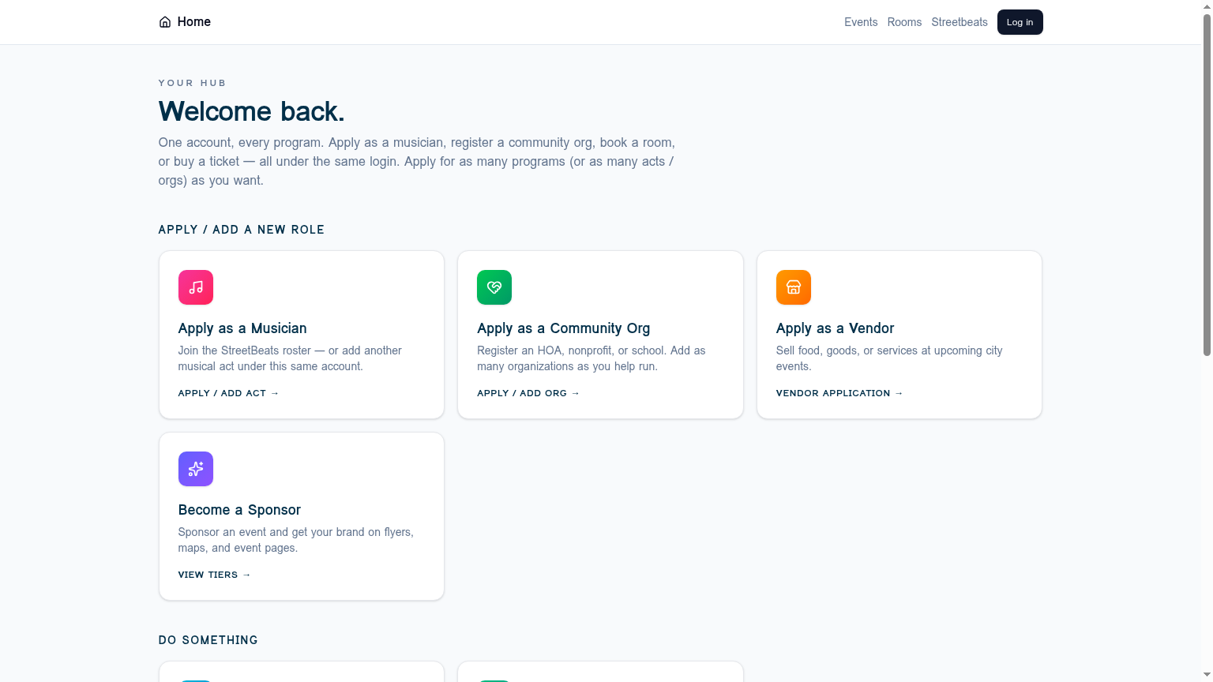Screen dimensions: 1213x682
Task: Click the 'Register an HOA, nonprofit' description
Action: (x=591, y=358)
